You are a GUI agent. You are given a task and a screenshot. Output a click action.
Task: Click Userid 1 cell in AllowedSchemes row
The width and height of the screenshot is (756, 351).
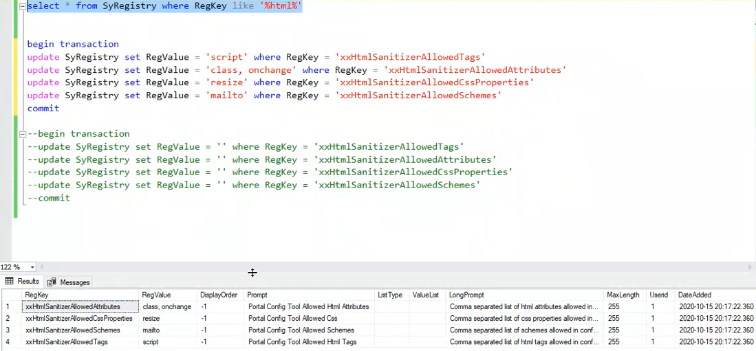[x=660, y=330]
